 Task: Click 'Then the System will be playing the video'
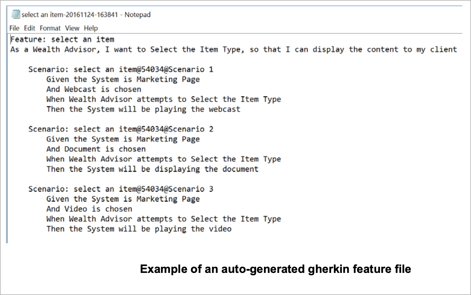pos(139,229)
